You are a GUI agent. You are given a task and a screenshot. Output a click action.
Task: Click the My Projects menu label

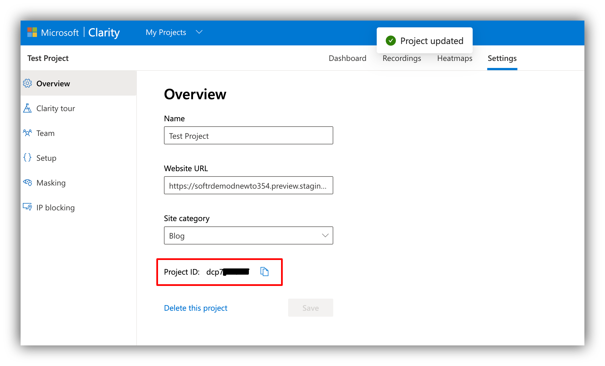click(x=166, y=32)
